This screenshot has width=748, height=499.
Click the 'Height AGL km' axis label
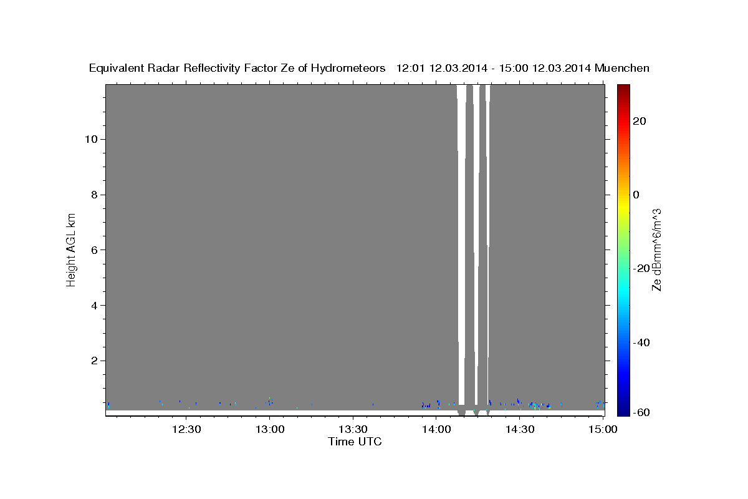71,249
